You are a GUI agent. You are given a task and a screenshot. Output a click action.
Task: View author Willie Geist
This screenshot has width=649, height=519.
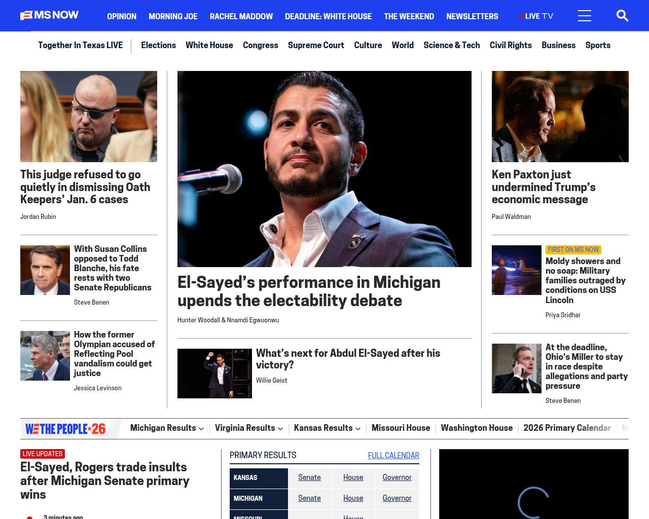click(x=272, y=381)
